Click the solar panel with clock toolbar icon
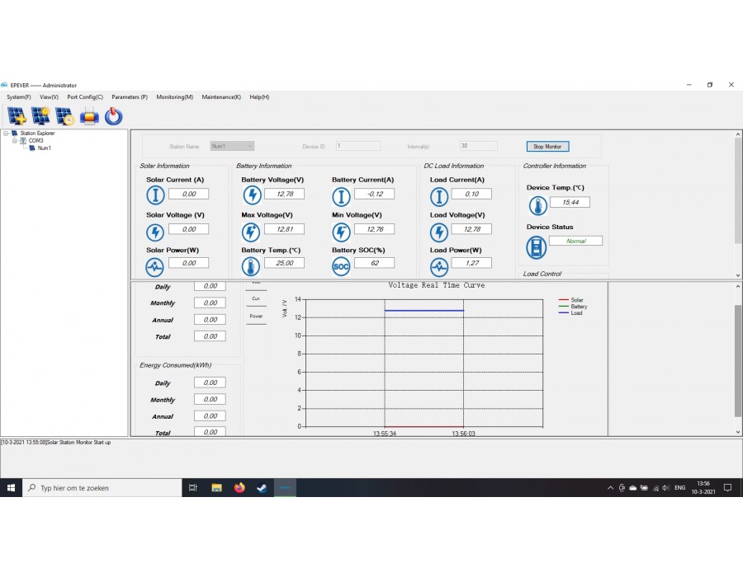This screenshot has height=577, width=743. tap(64, 116)
